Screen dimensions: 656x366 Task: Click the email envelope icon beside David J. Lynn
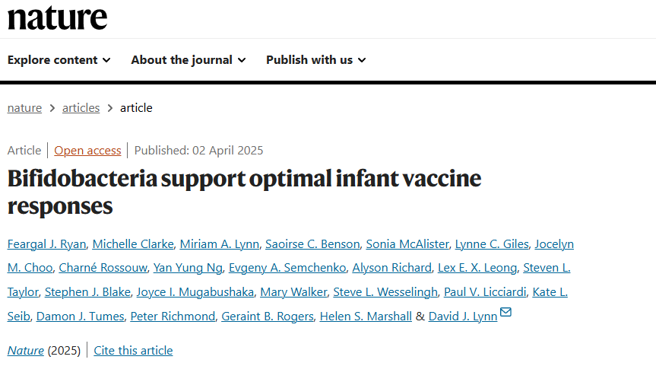coord(505,312)
